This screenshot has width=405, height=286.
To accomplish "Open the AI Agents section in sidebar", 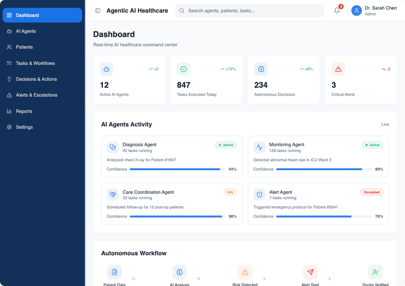I will 9,31.
